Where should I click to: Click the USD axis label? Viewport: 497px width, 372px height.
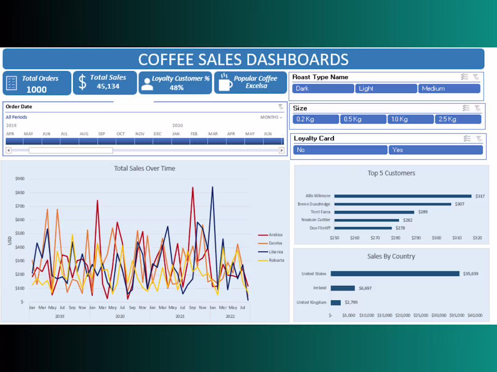click(x=9, y=241)
